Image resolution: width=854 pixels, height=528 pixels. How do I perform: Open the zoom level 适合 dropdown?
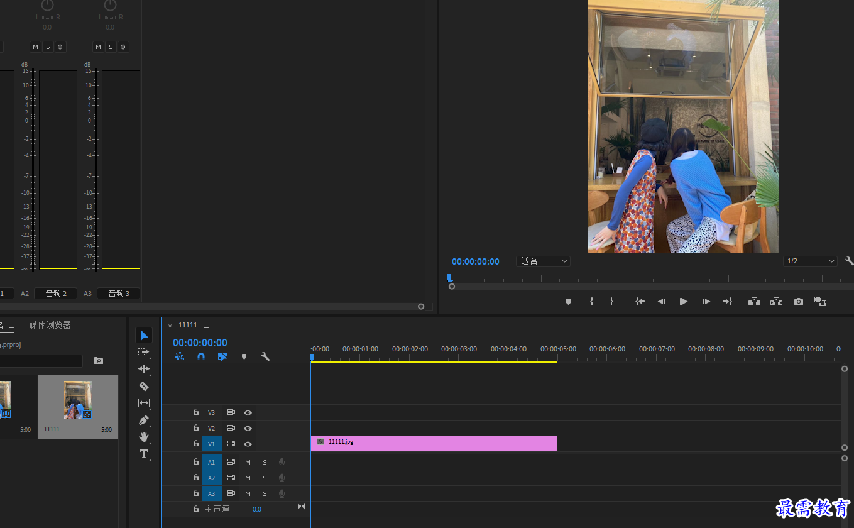click(x=544, y=261)
